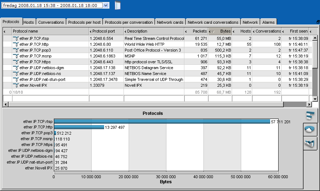Click the horizontal scroll right arrow

coord(309,104)
